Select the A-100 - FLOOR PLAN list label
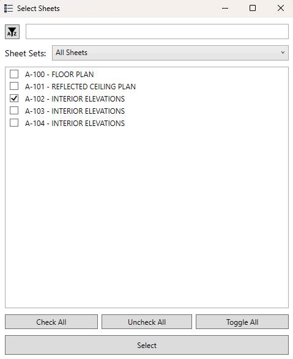Image resolution: width=293 pixels, height=359 pixels. tap(59, 75)
